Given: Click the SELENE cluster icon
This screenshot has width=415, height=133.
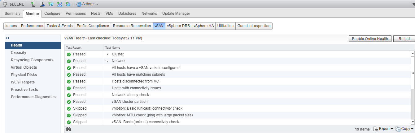Looking at the screenshot, I should click(x=5, y=4).
